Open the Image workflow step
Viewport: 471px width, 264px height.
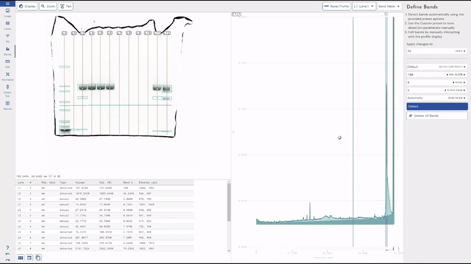(8, 12)
